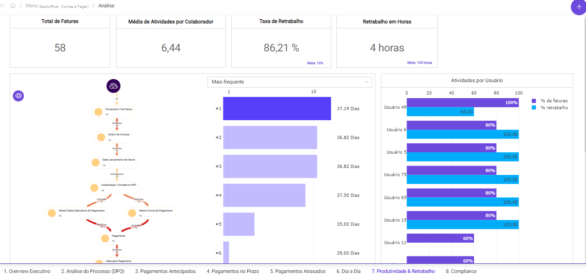Image resolution: width=586 pixels, height=278 pixels.
Task: Click Usuário 49's retrabalho bar
Action: [441, 111]
